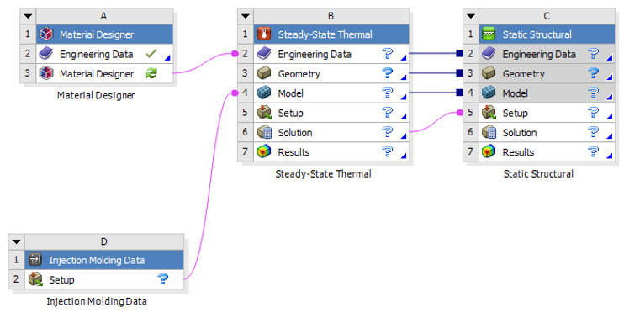Viewport: 624px width, 318px height.
Task: Click the Material Designer cube icon in A1
Action: pyautogui.click(x=46, y=34)
